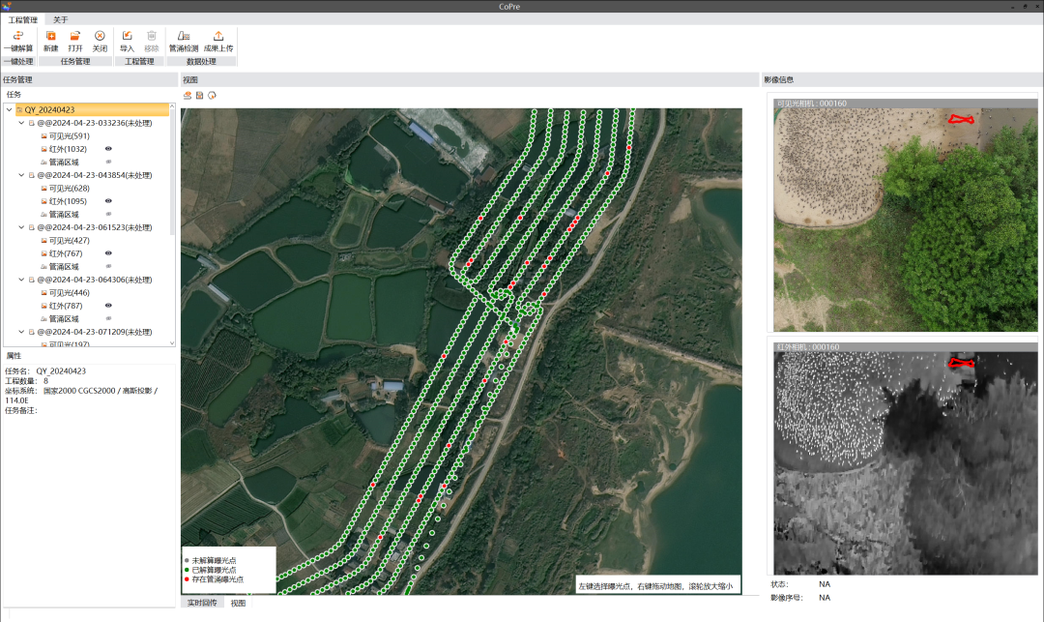Image resolution: width=1044 pixels, height=622 pixels.
Task: Show 管涵区域 layer under 064306 project
Action: [x=108, y=318]
